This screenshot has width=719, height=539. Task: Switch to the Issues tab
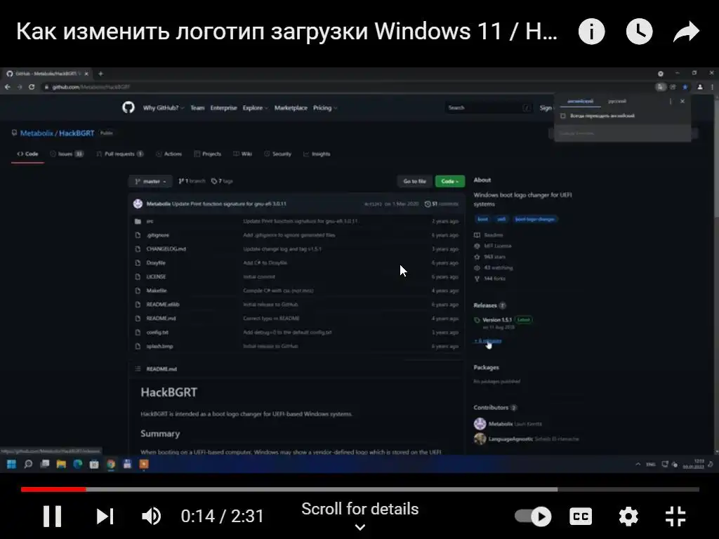[67, 154]
